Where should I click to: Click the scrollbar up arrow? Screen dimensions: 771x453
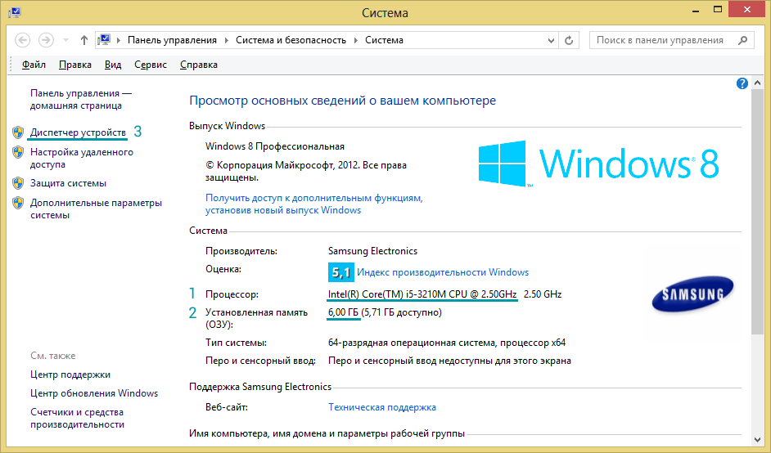pos(757,83)
